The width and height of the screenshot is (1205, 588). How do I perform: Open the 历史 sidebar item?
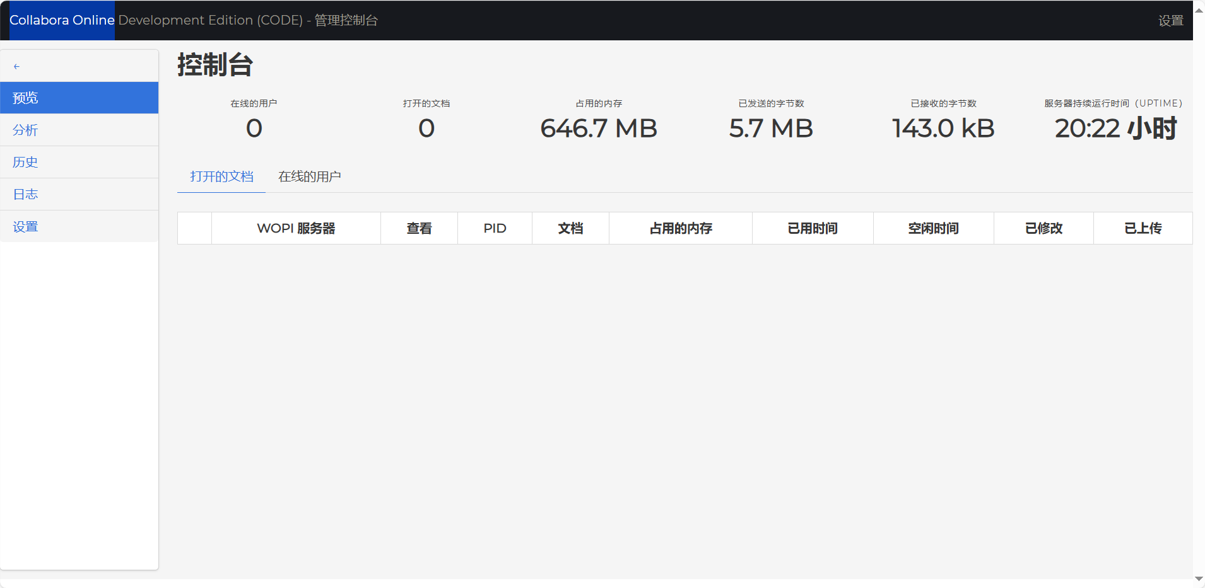point(79,162)
